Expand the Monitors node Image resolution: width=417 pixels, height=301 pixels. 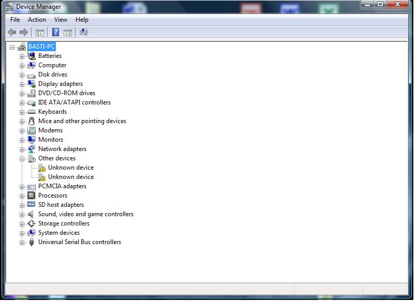click(22, 140)
